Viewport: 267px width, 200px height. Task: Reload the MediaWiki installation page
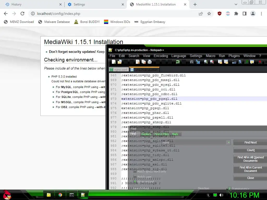[22, 14]
